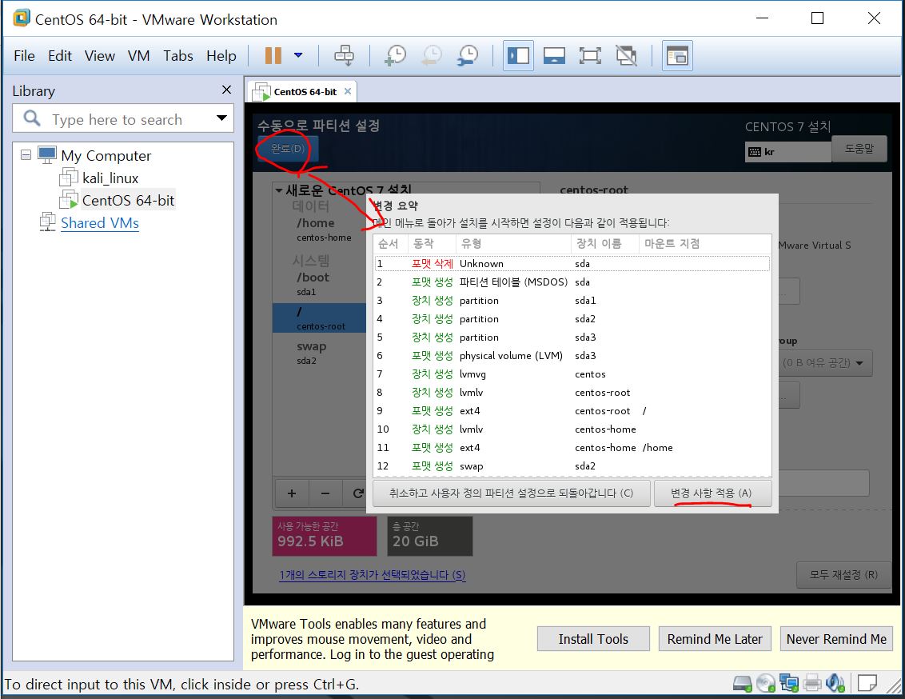Click 변경 사항 적용 (A) accept button

coord(713,493)
